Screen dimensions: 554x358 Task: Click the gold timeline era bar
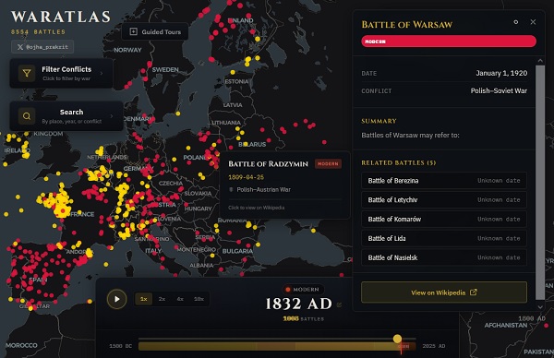(x=277, y=346)
